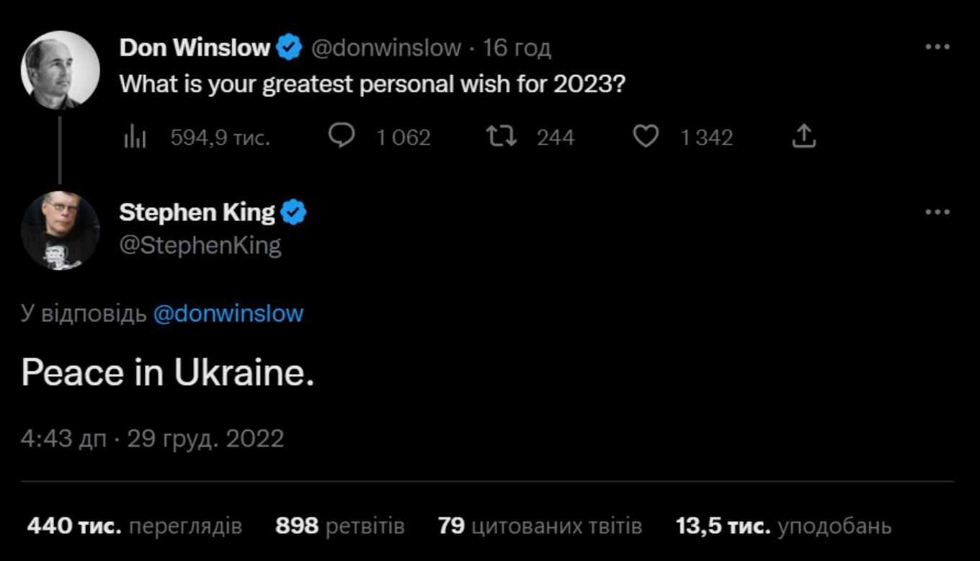Image resolution: width=980 pixels, height=561 pixels.
Task: Open view analytics bar-chart icon
Action: [x=135, y=137]
